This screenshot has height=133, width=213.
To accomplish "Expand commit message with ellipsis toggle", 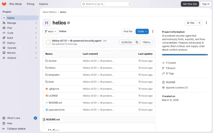I will (105, 41).
